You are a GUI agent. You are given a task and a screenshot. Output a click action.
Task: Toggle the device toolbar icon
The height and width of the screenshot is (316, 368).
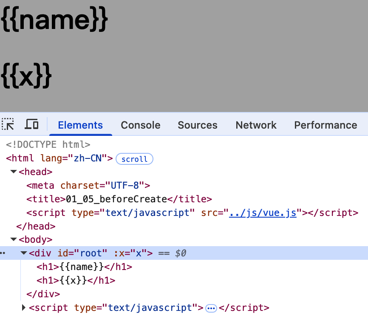[31, 125]
